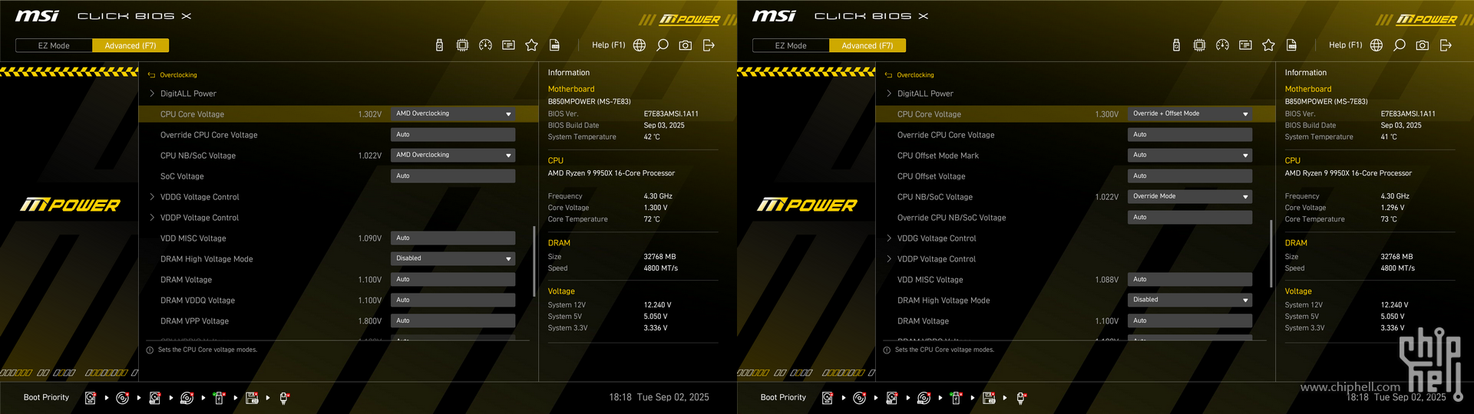Switch to EZ Mode in right window

click(x=791, y=46)
